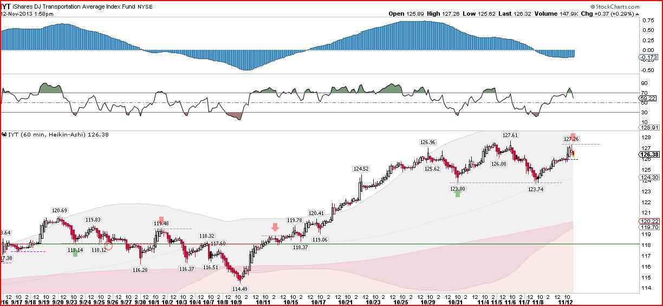Screen dimensions: 663x306
Task: Click the 10/31 date on time axis
Action: [456, 302]
